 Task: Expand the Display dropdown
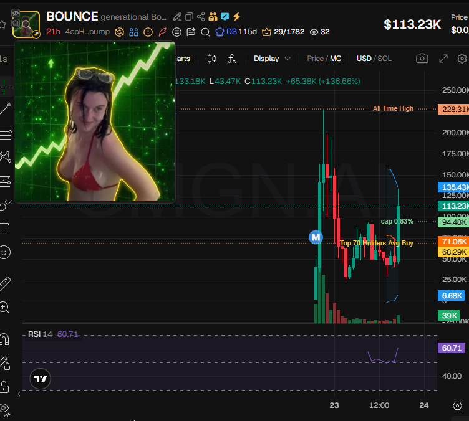[x=272, y=59]
